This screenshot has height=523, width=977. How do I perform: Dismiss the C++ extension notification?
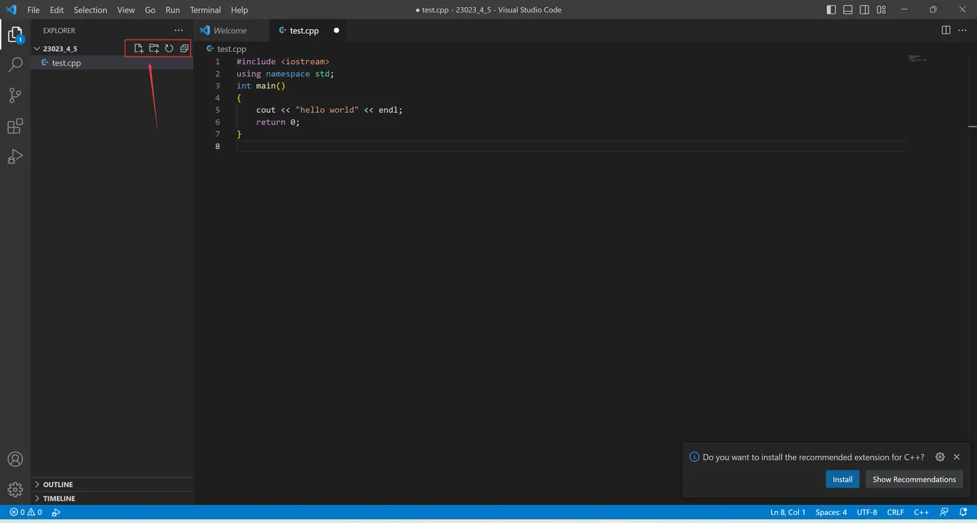pyautogui.click(x=957, y=457)
